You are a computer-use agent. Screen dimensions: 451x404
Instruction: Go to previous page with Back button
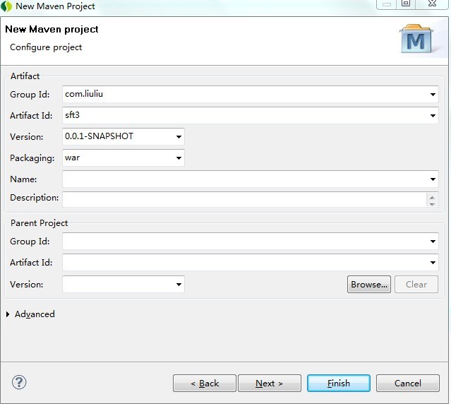click(205, 384)
